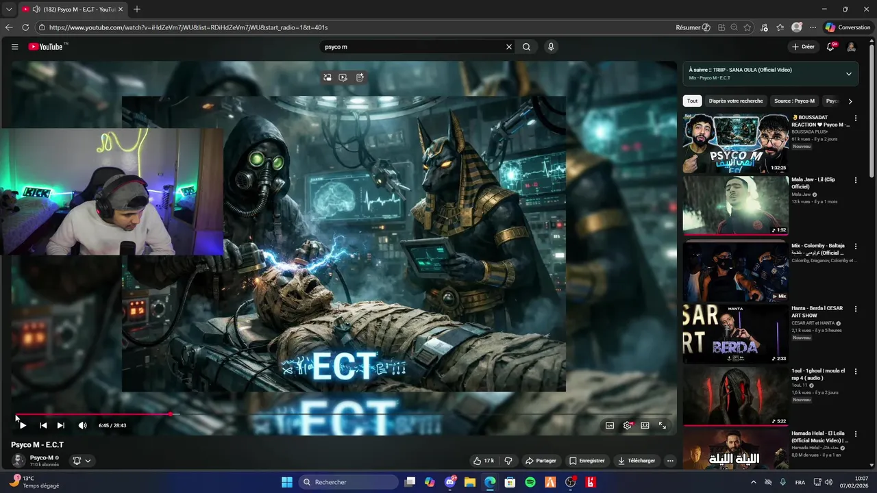
Task: Skip to the previous video
Action: point(43,425)
